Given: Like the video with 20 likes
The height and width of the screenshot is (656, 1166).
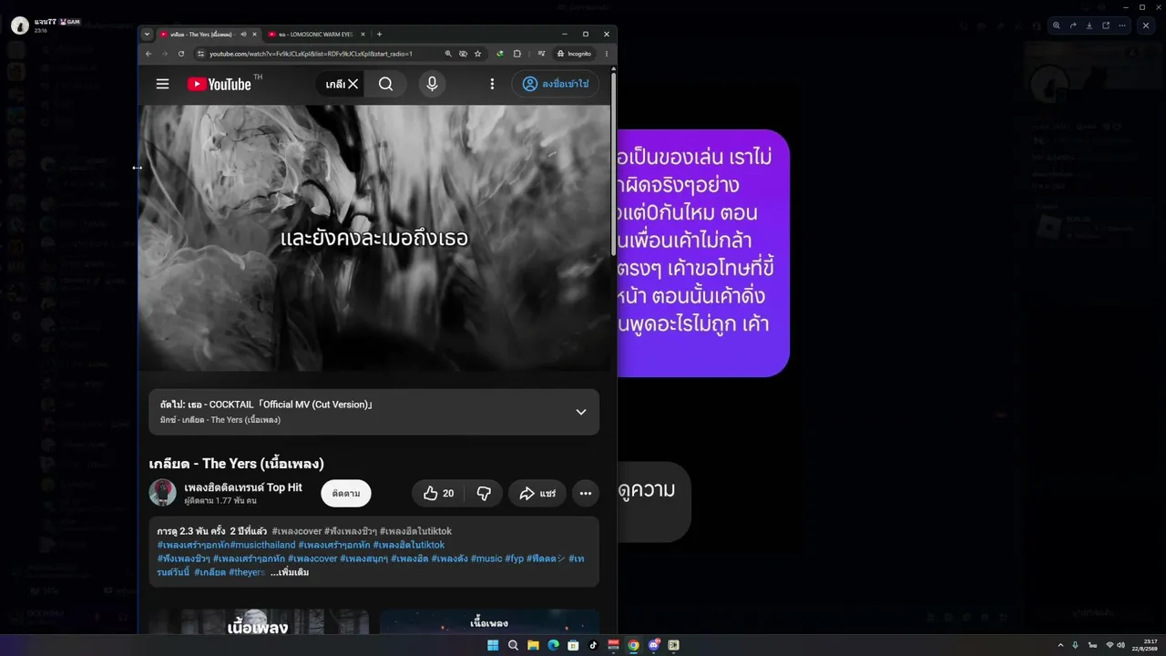Looking at the screenshot, I should point(438,493).
